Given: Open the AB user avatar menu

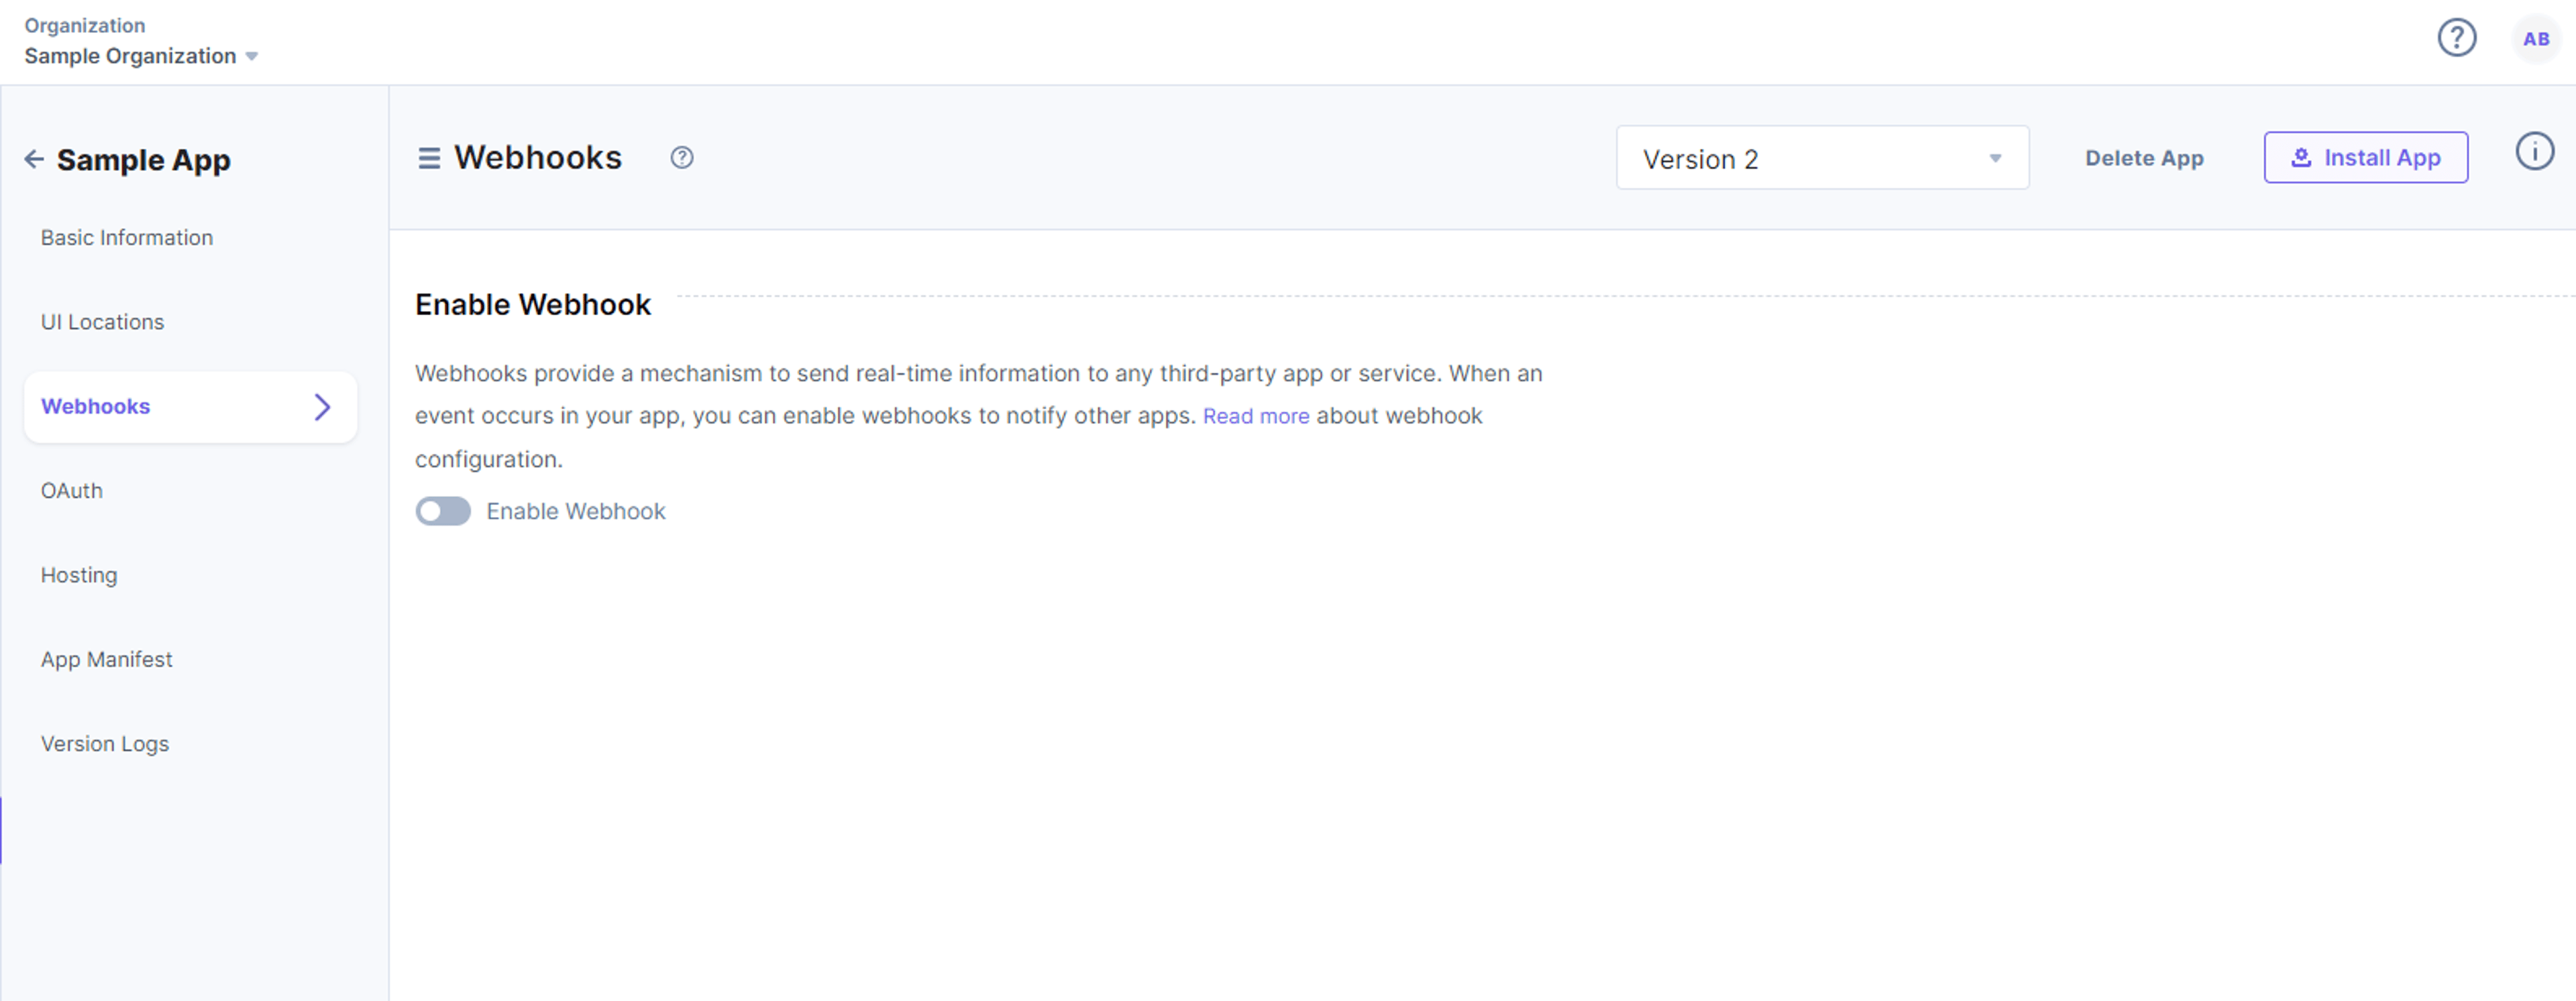Looking at the screenshot, I should tap(2536, 39).
